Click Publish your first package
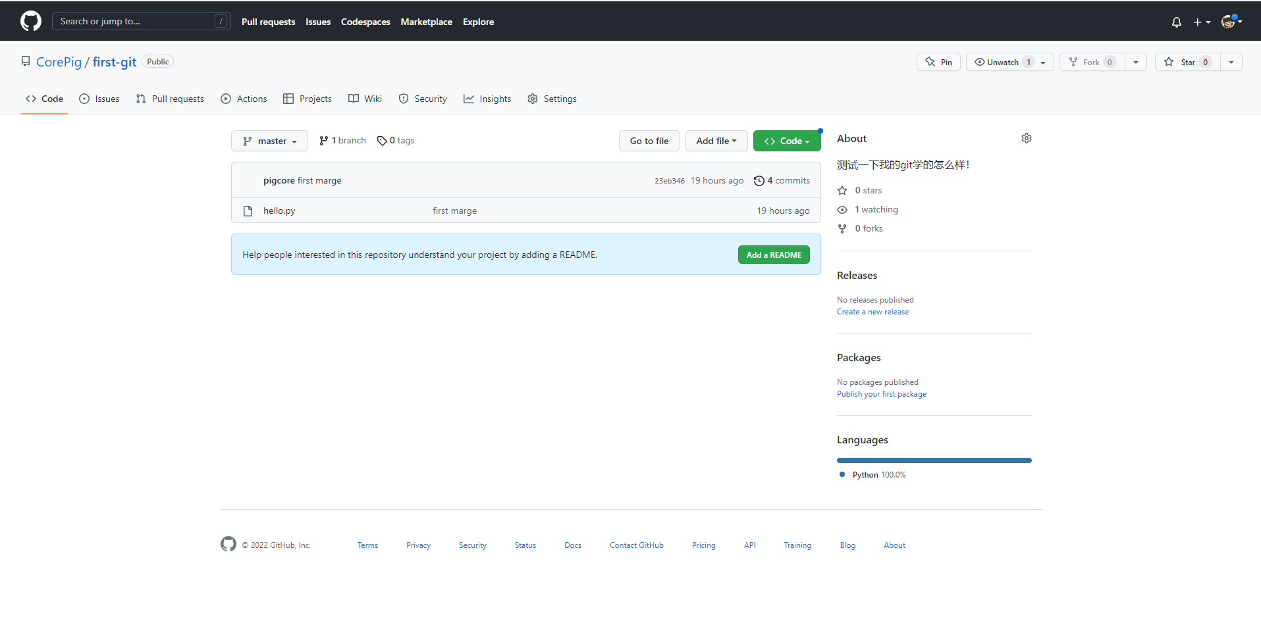This screenshot has height=617, width=1261. click(882, 394)
